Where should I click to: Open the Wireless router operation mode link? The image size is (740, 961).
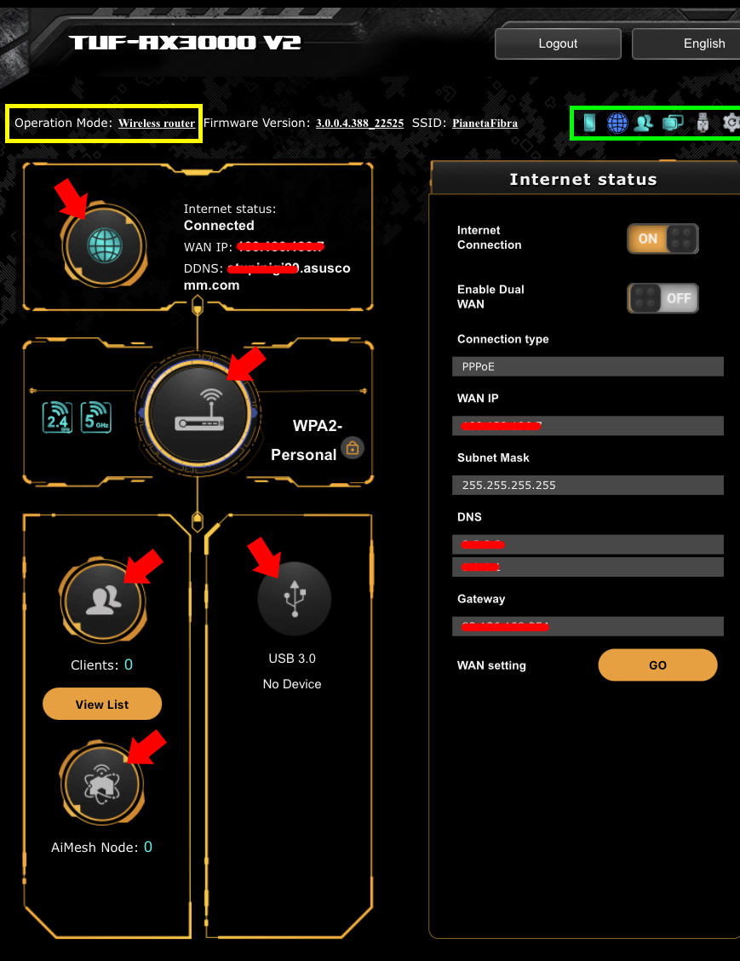[157, 124]
